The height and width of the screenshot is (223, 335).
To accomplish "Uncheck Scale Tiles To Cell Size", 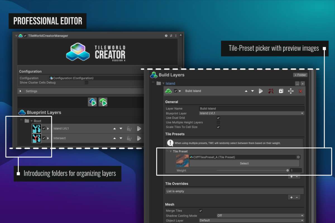I will tap(218, 127).
